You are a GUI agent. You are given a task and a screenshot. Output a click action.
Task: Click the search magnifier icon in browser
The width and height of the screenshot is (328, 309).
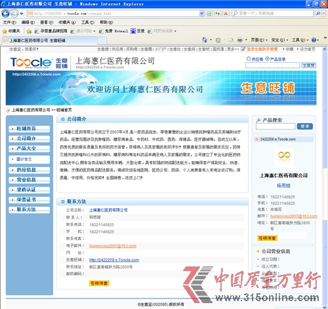(x=318, y=14)
